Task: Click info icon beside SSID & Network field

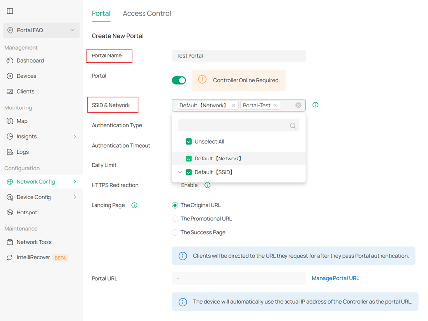Action: (x=315, y=105)
